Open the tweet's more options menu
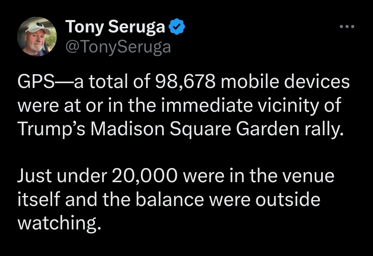This screenshot has width=373, height=256. click(347, 27)
